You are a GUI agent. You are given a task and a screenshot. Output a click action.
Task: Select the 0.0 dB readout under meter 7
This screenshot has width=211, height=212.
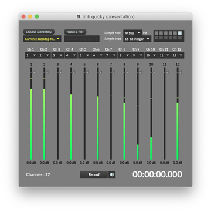pyautogui.click(x=111, y=163)
